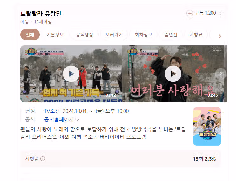This screenshot has width=236, height=181.
Task: Expand the 공식홈페이지 dropdown arrow
Action: coord(77,120)
